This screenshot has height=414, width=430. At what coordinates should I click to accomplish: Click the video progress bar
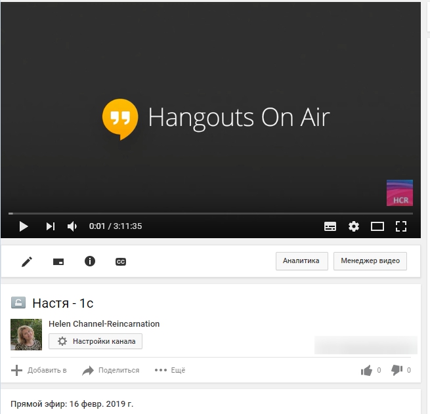click(x=210, y=213)
